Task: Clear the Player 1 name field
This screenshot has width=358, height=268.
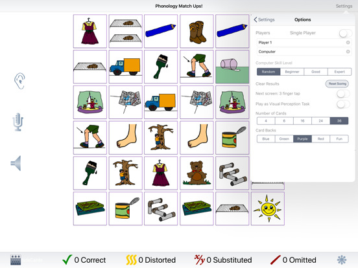Action: (348, 42)
